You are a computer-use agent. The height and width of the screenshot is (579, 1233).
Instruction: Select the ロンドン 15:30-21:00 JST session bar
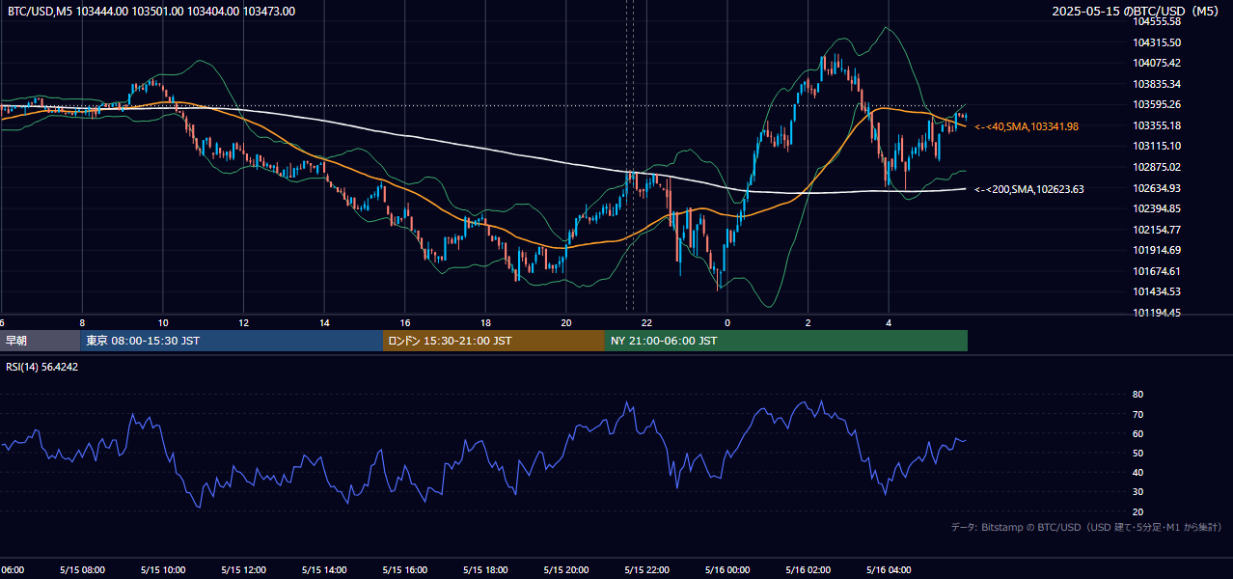tap(494, 341)
